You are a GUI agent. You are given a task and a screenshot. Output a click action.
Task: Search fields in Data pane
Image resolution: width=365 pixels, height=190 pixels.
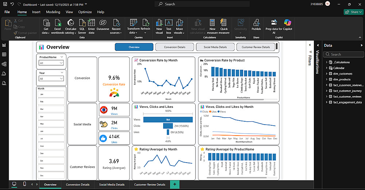point(343,54)
